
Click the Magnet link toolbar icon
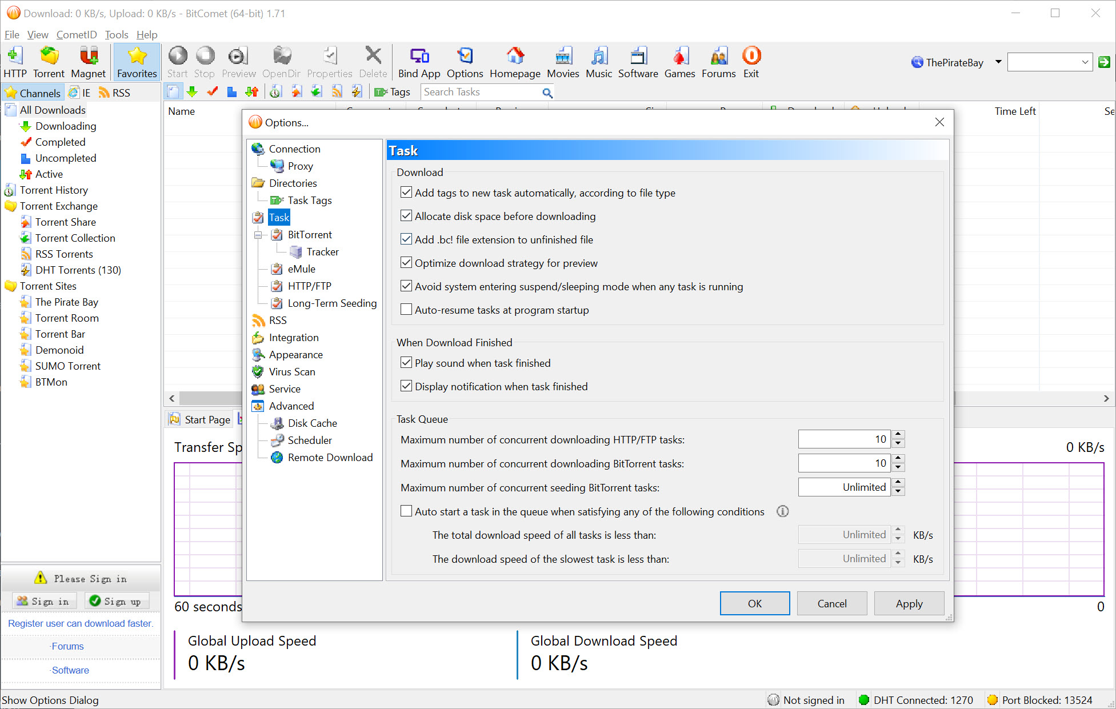[x=88, y=62]
